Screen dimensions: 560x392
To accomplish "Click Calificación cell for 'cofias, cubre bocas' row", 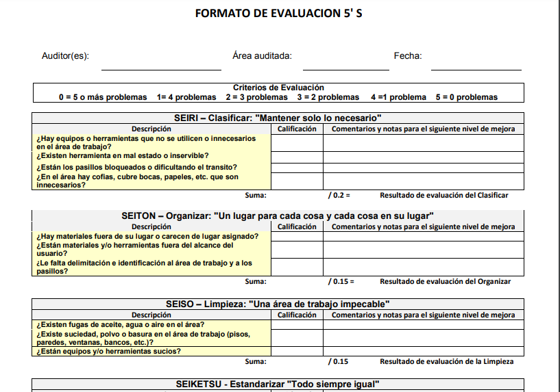I will pyautogui.click(x=297, y=181).
